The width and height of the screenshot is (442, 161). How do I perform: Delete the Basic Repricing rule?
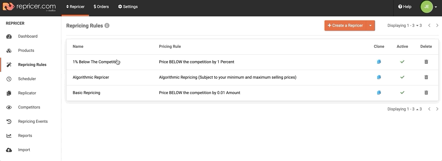(426, 93)
